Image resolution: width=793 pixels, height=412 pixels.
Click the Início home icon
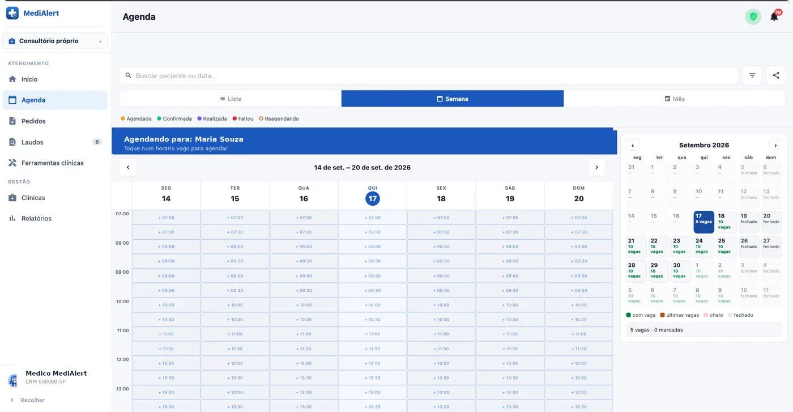pos(12,79)
